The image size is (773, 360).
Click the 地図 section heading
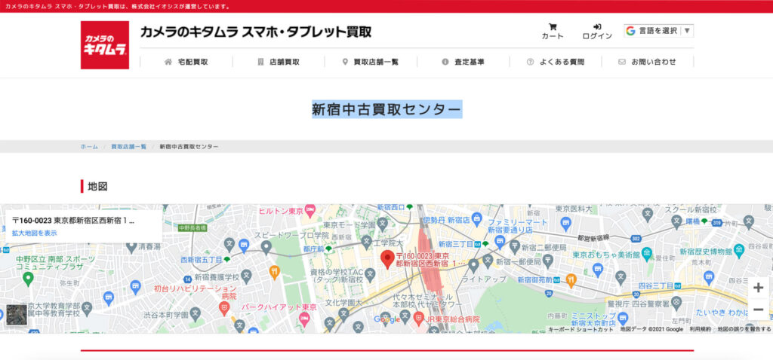point(97,186)
